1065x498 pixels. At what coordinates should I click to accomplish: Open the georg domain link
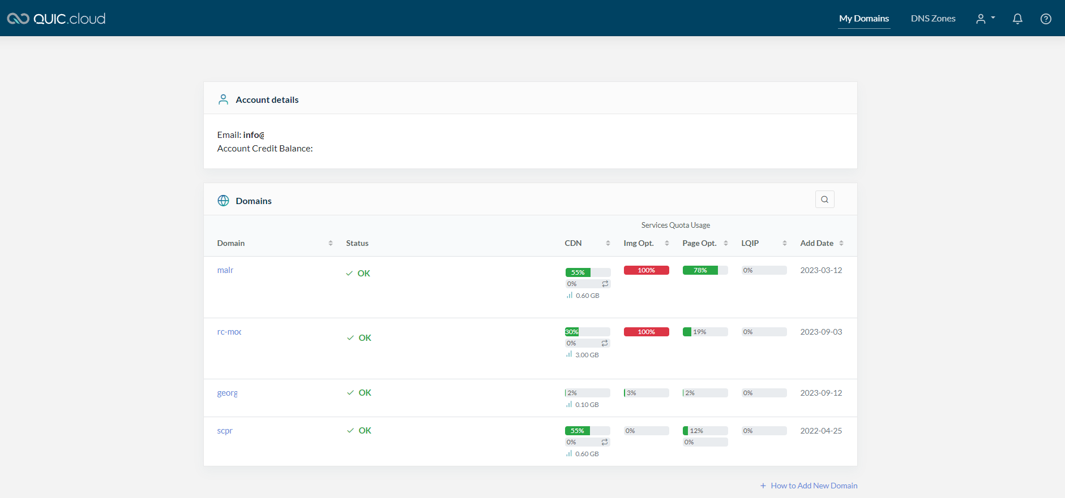point(228,393)
